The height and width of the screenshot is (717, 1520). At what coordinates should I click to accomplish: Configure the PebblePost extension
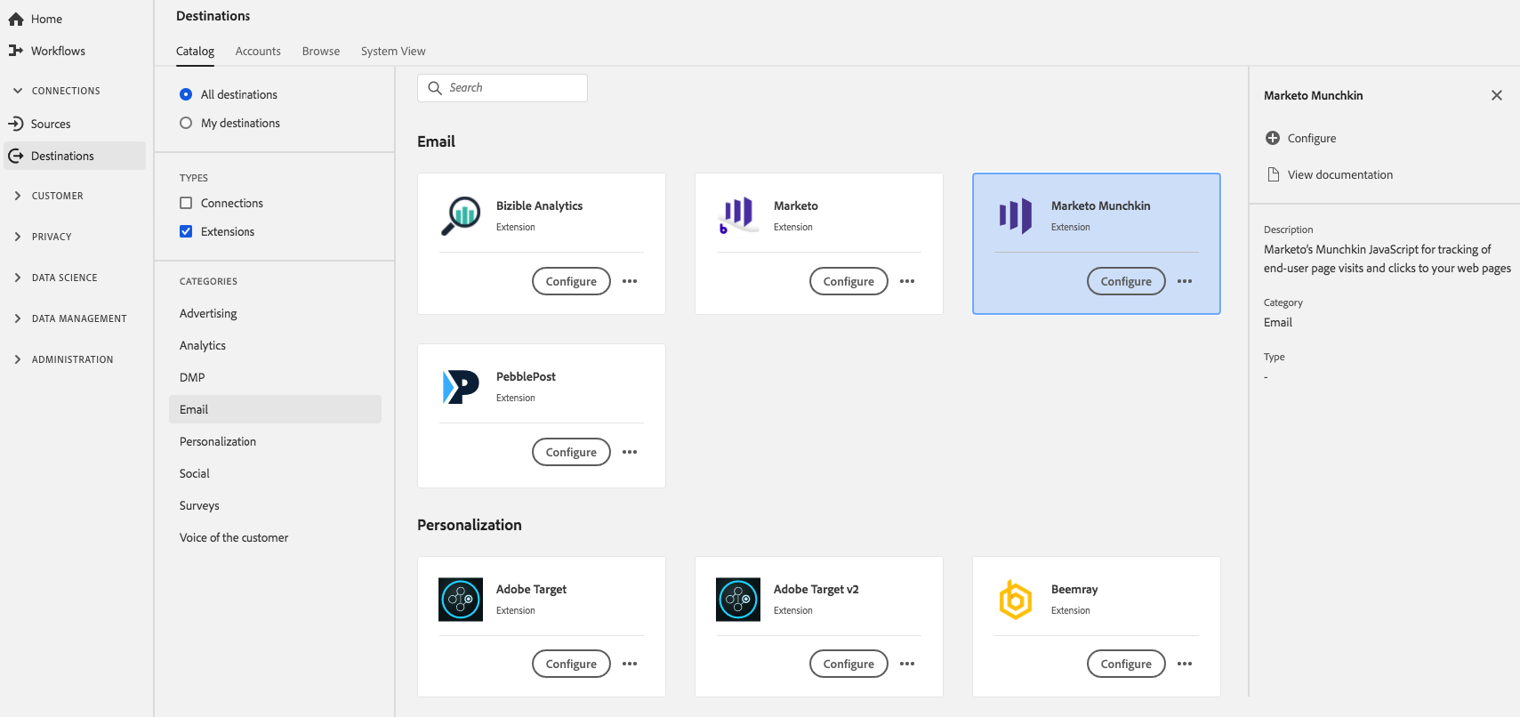point(571,452)
